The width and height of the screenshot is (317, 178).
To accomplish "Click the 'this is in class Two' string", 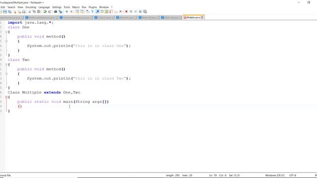I will click(100, 79).
